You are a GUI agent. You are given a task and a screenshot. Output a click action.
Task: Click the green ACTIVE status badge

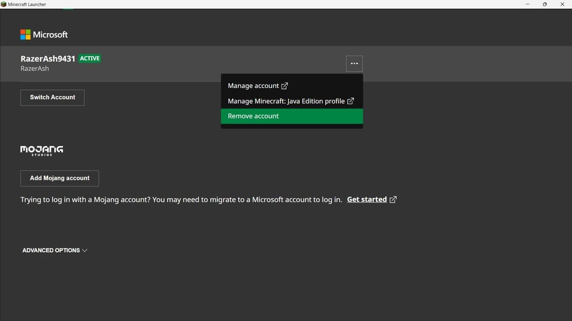89,58
